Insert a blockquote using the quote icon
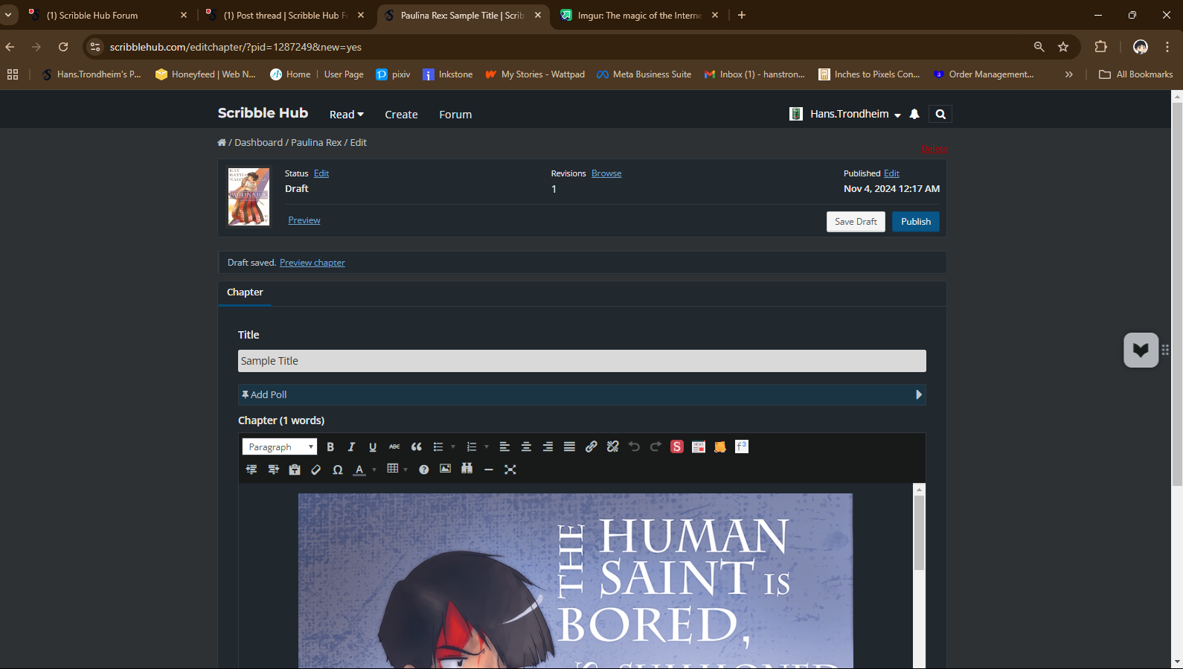 417,447
